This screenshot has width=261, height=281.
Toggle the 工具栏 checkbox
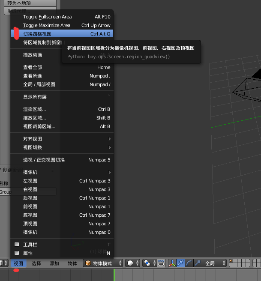point(17,244)
